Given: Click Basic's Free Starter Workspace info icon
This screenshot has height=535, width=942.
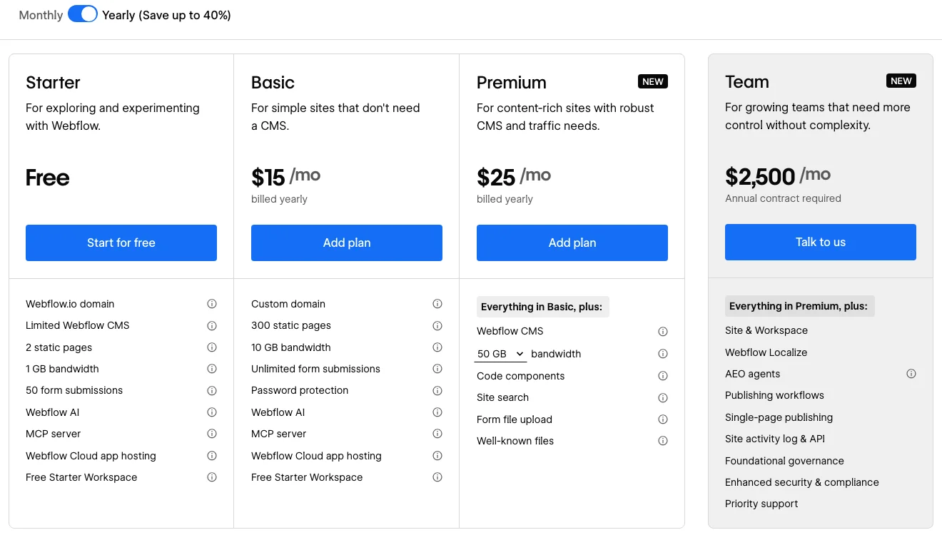Looking at the screenshot, I should click(x=437, y=477).
